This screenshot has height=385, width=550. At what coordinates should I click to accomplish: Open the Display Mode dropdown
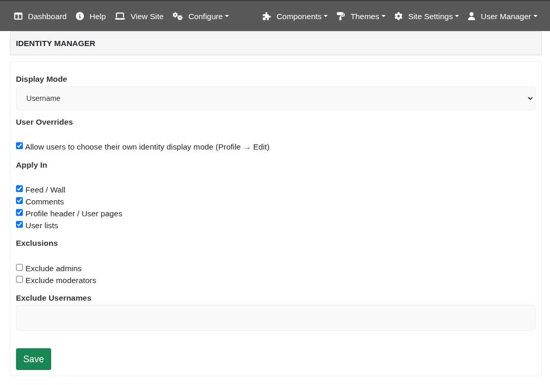click(276, 98)
